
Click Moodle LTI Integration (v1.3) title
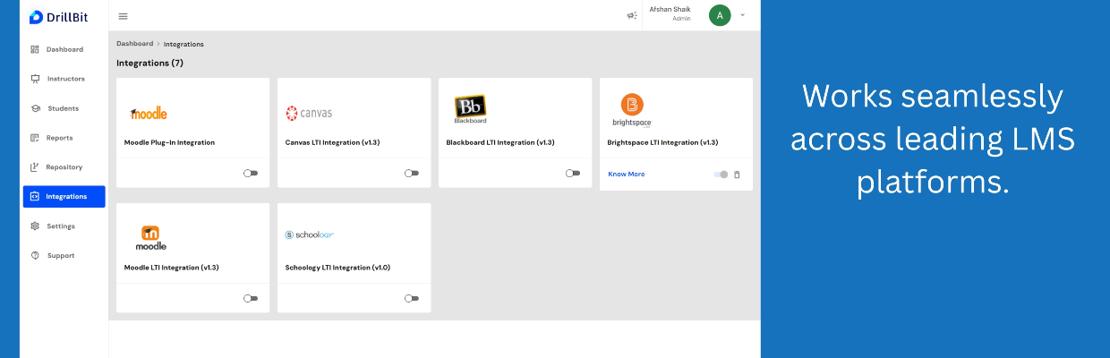click(171, 268)
